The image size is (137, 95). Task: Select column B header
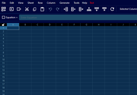coord(25,25)
